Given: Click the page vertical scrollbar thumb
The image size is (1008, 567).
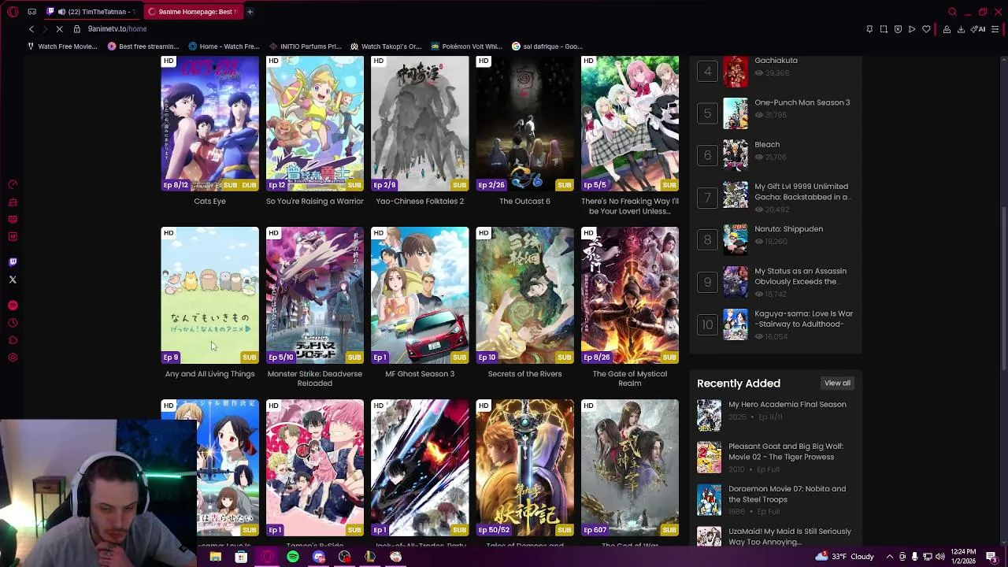Looking at the screenshot, I should [1003, 287].
